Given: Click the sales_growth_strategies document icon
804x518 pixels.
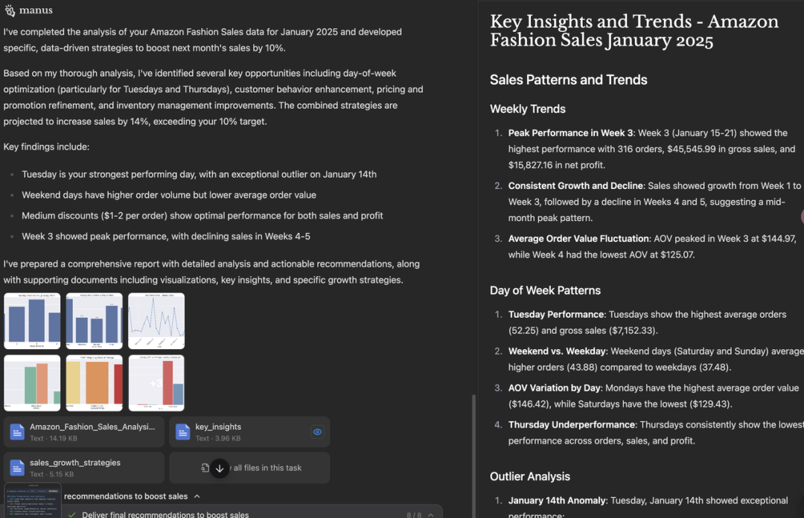Looking at the screenshot, I should point(16,467).
